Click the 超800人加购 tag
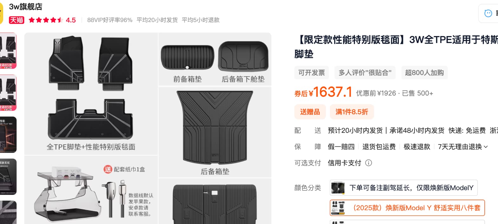Screen dimensions: 498x224 pyautogui.click(x=424, y=73)
